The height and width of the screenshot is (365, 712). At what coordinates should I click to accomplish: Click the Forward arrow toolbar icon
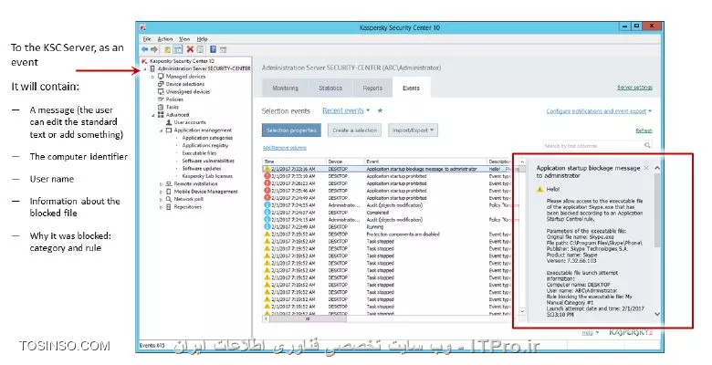tap(154, 49)
